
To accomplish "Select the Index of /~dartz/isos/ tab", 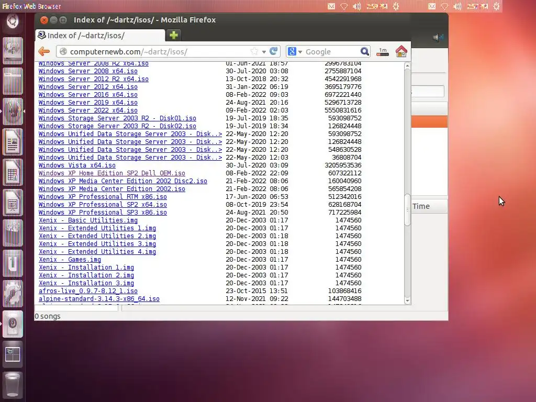I will pyautogui.click(x=100, y=36).
